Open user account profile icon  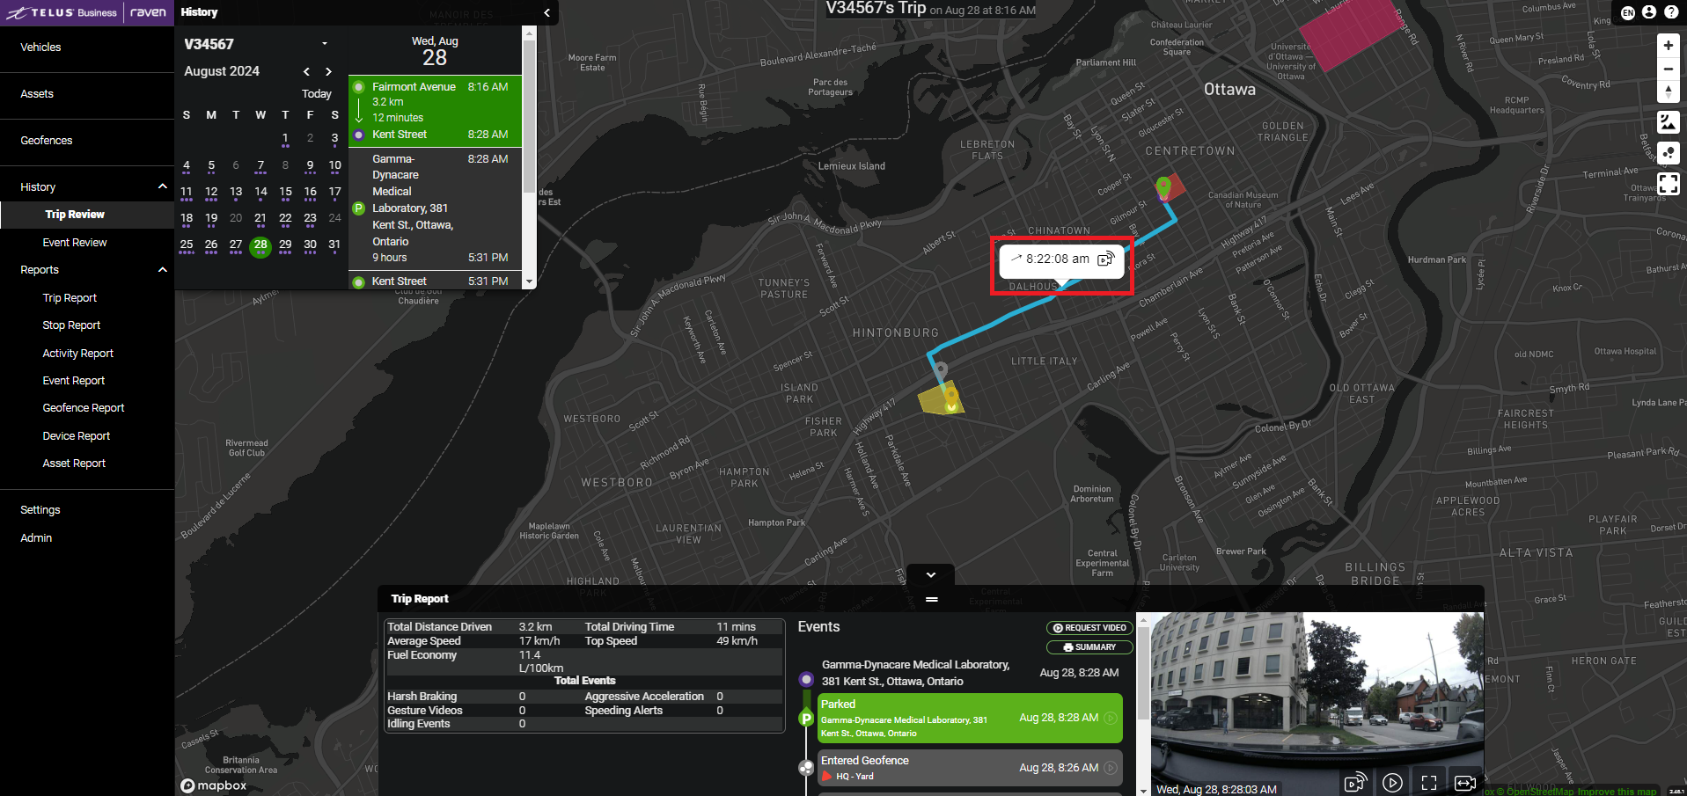[x=1649, y=12]
